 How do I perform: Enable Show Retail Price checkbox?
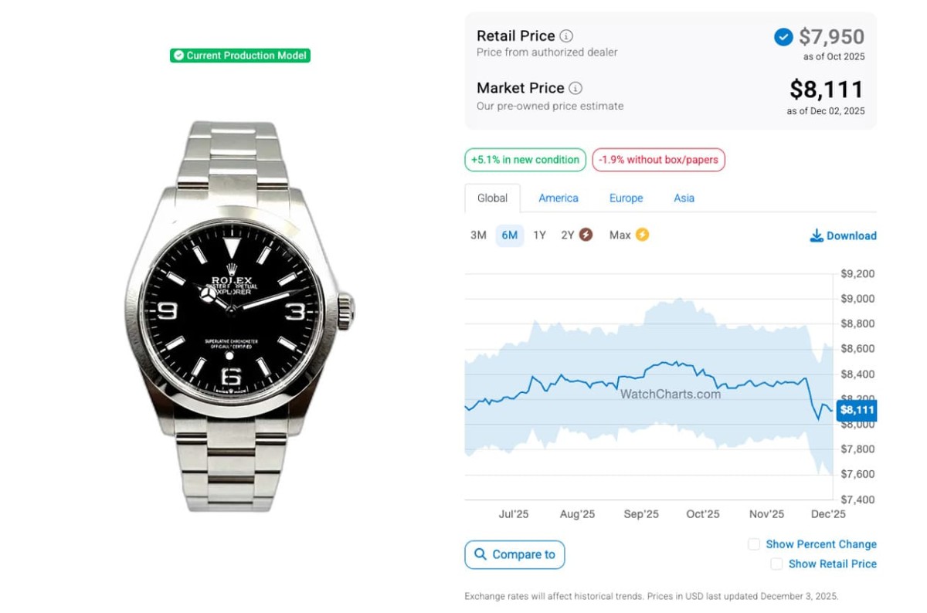776,564
